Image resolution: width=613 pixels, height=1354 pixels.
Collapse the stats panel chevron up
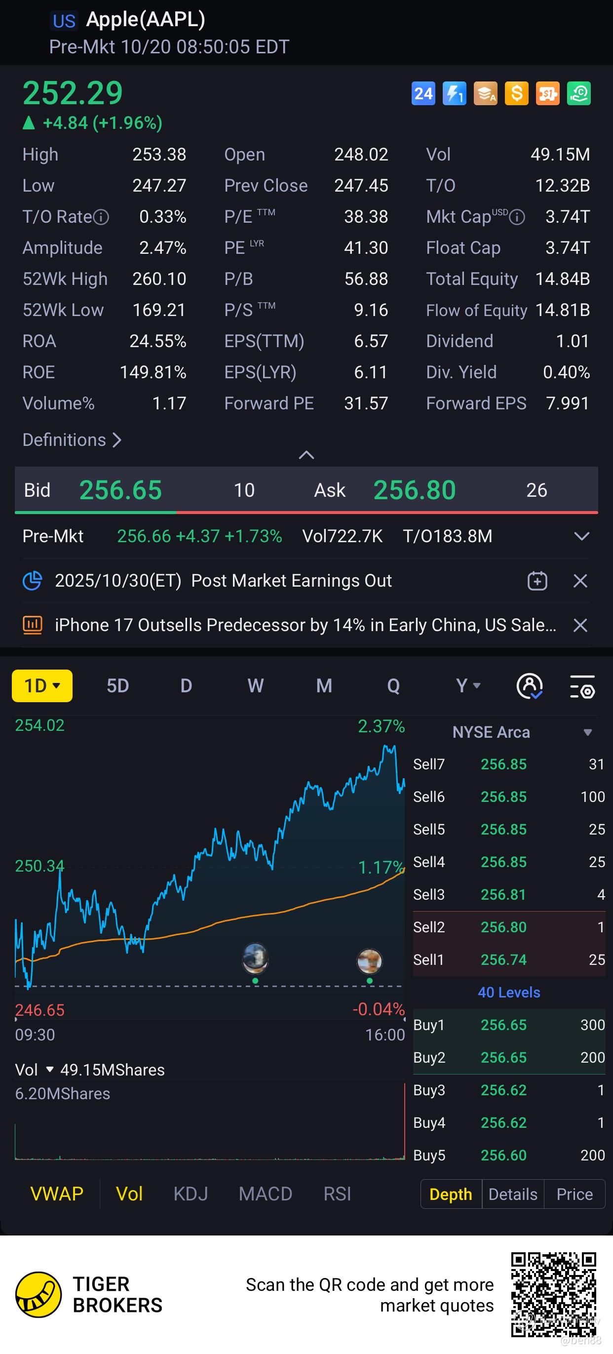click(x=306, y=455)
